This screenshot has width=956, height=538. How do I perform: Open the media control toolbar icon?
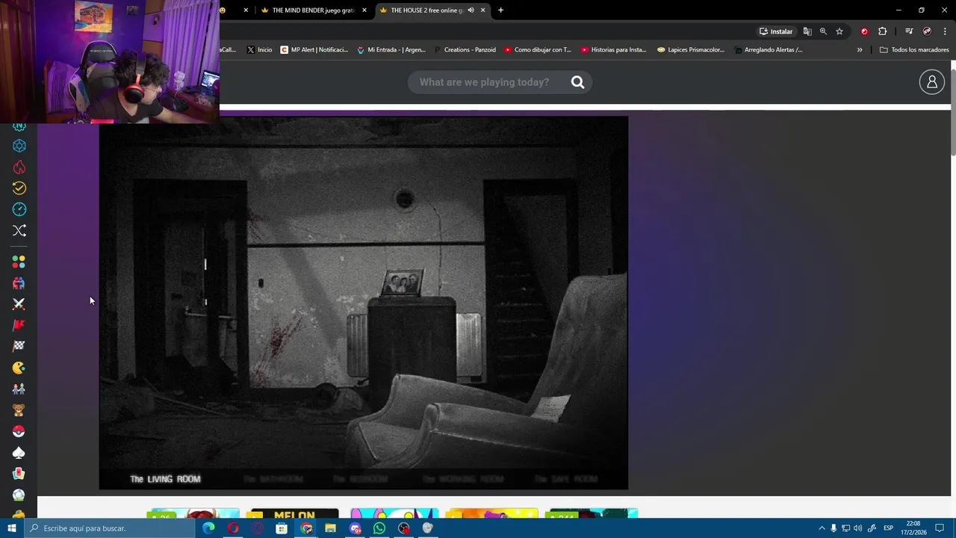[x=909, y=31]
